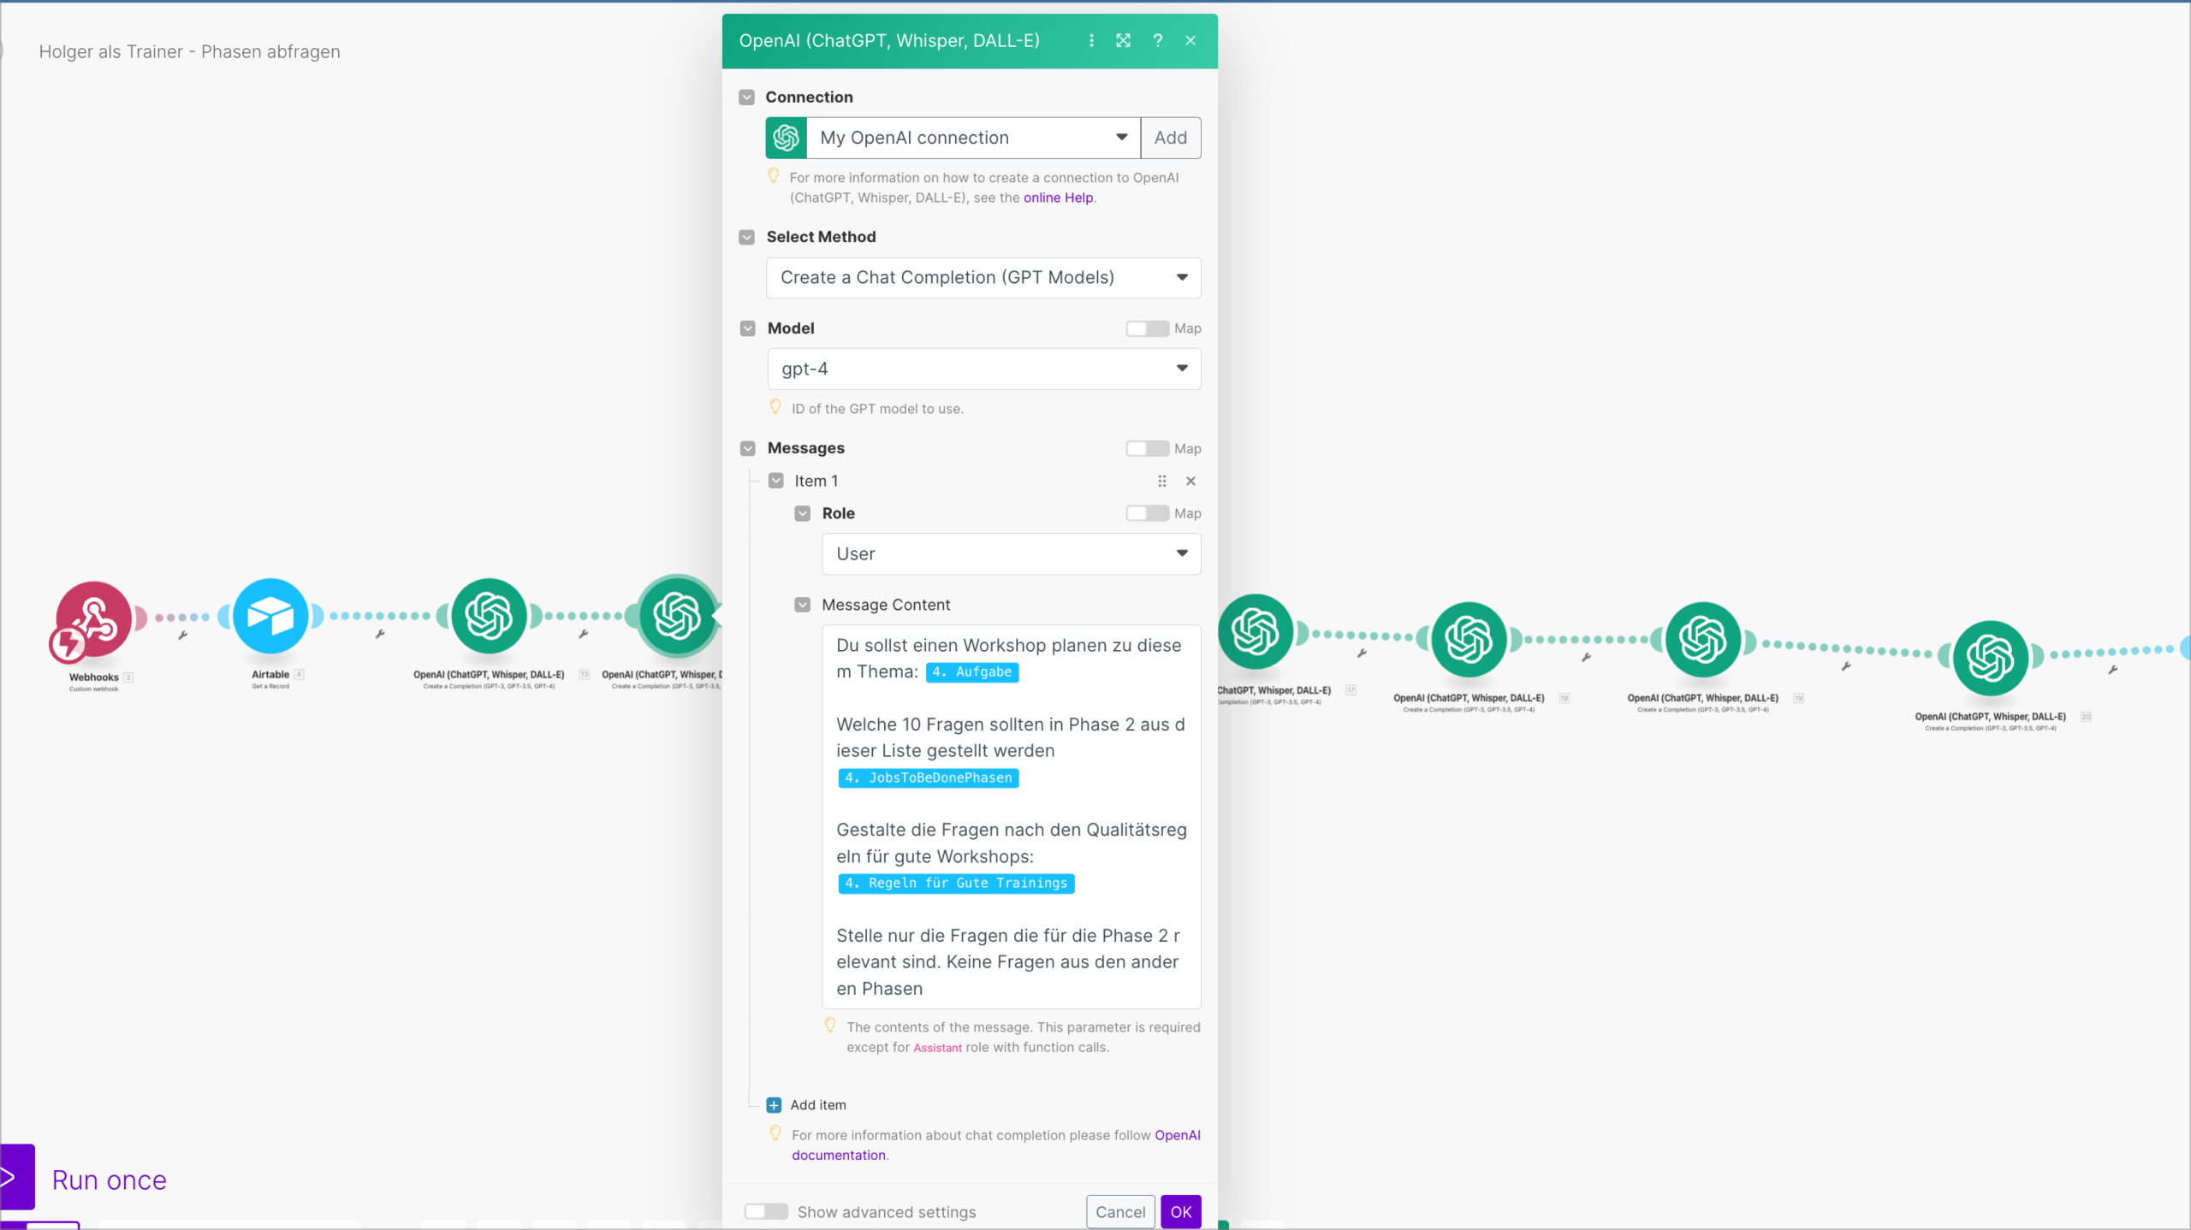Open the gpt-4 model dropdown

[x=983, y=369]
